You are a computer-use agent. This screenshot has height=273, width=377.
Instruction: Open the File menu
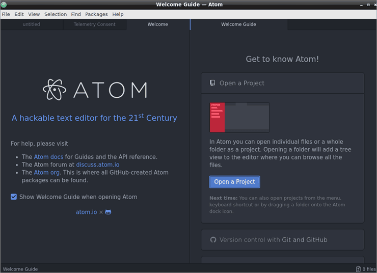coord(6,14)
